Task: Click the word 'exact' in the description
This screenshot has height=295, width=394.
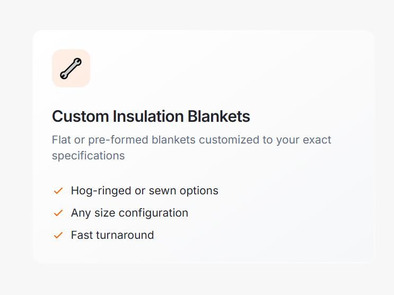Action: tap(317, 140)
